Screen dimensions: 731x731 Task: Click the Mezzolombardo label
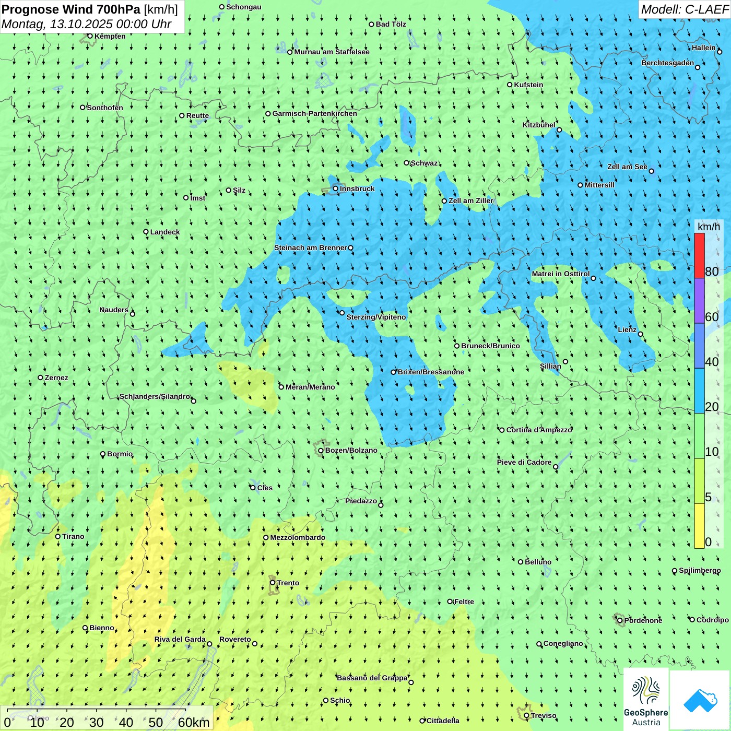click(x=298, y=537)
